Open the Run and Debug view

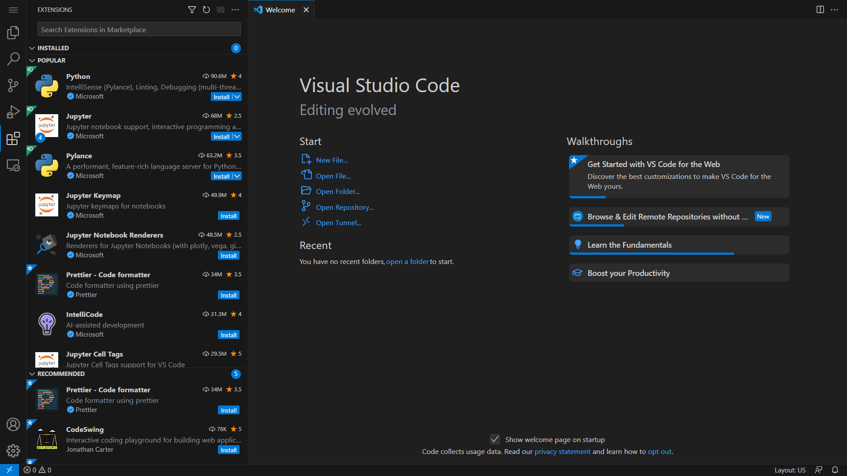click(13, 112)
